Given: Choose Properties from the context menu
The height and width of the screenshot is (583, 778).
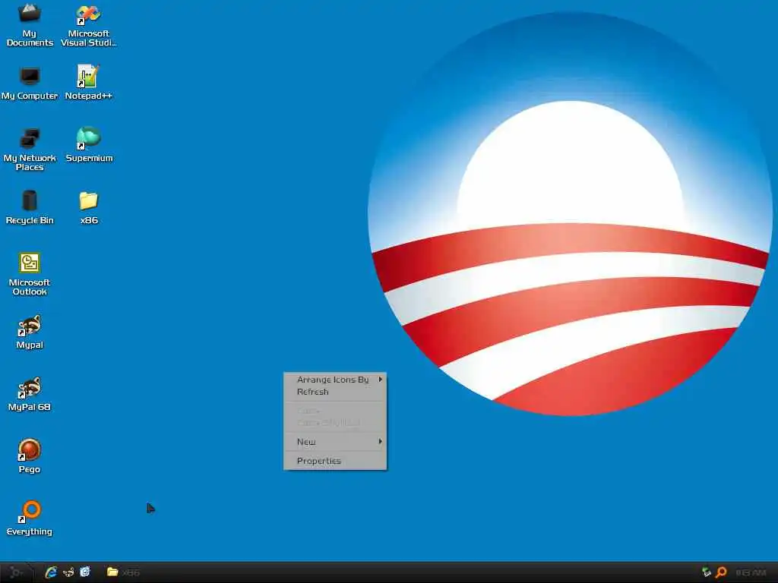Looking at the screenshot, I should coord(335,461).
